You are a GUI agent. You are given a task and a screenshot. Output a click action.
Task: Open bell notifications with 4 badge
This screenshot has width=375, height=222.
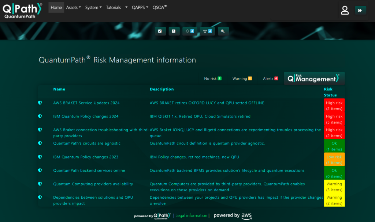[189, 31]
